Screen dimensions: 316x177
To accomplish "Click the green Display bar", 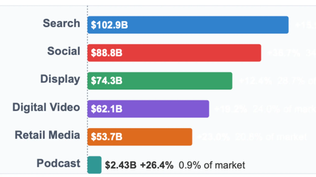I will (160, 81).
